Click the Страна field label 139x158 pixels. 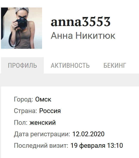(26, 111)
